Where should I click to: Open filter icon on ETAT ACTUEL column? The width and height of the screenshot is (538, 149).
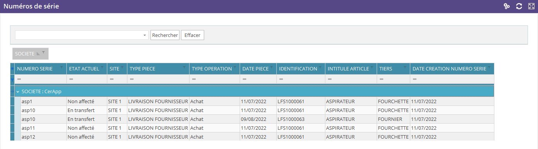click(102, 67)
